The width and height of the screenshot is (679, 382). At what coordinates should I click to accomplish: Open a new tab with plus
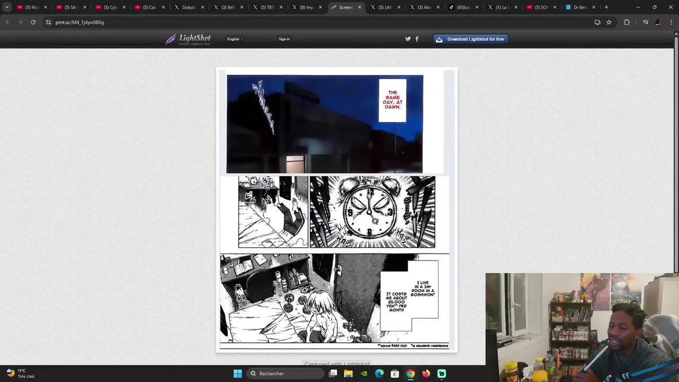click(x=606, y=7)
